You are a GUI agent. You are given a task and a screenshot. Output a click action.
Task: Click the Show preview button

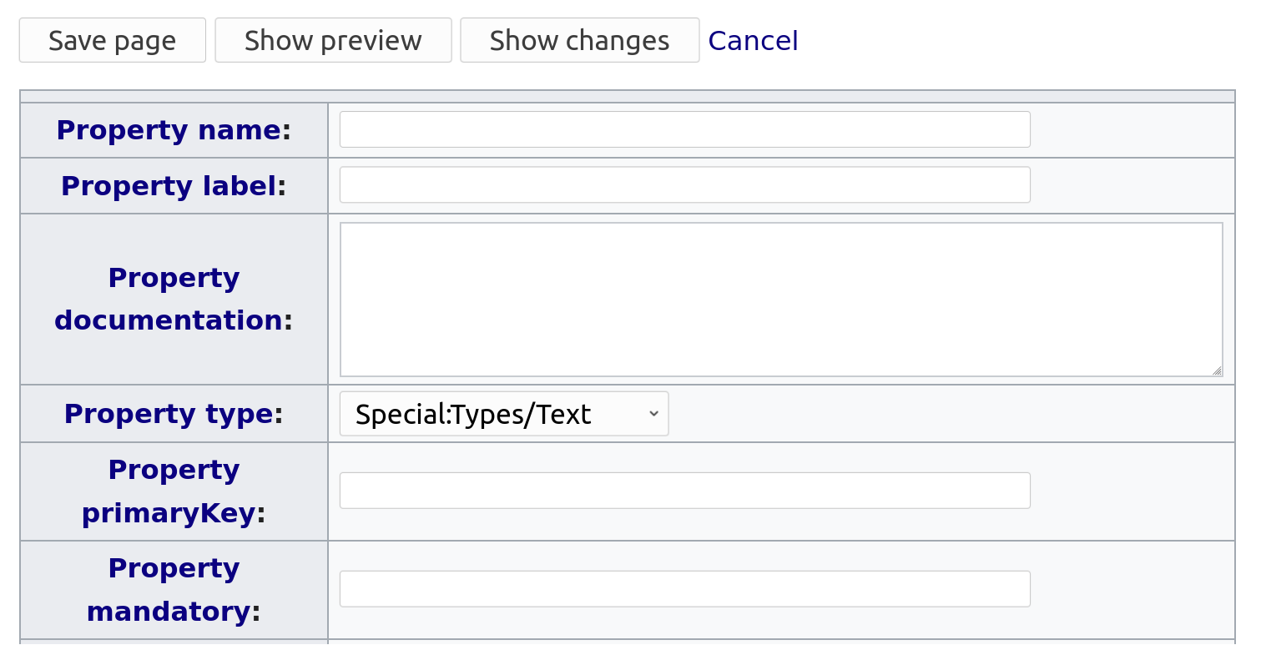[x=333, y=39]
